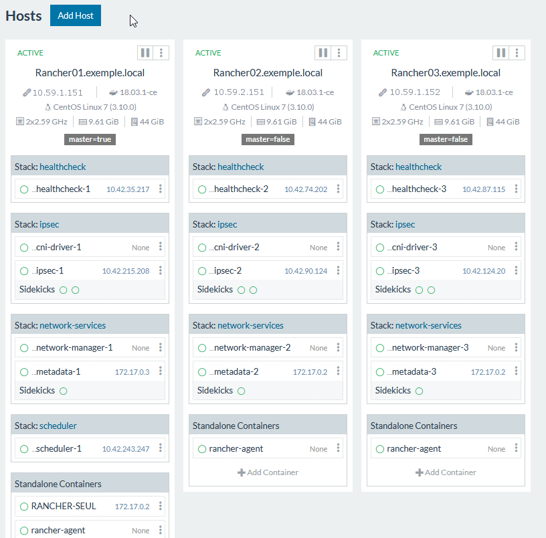
Task: Open network-services stack link on Rancher03
Action: coord(428,326)
